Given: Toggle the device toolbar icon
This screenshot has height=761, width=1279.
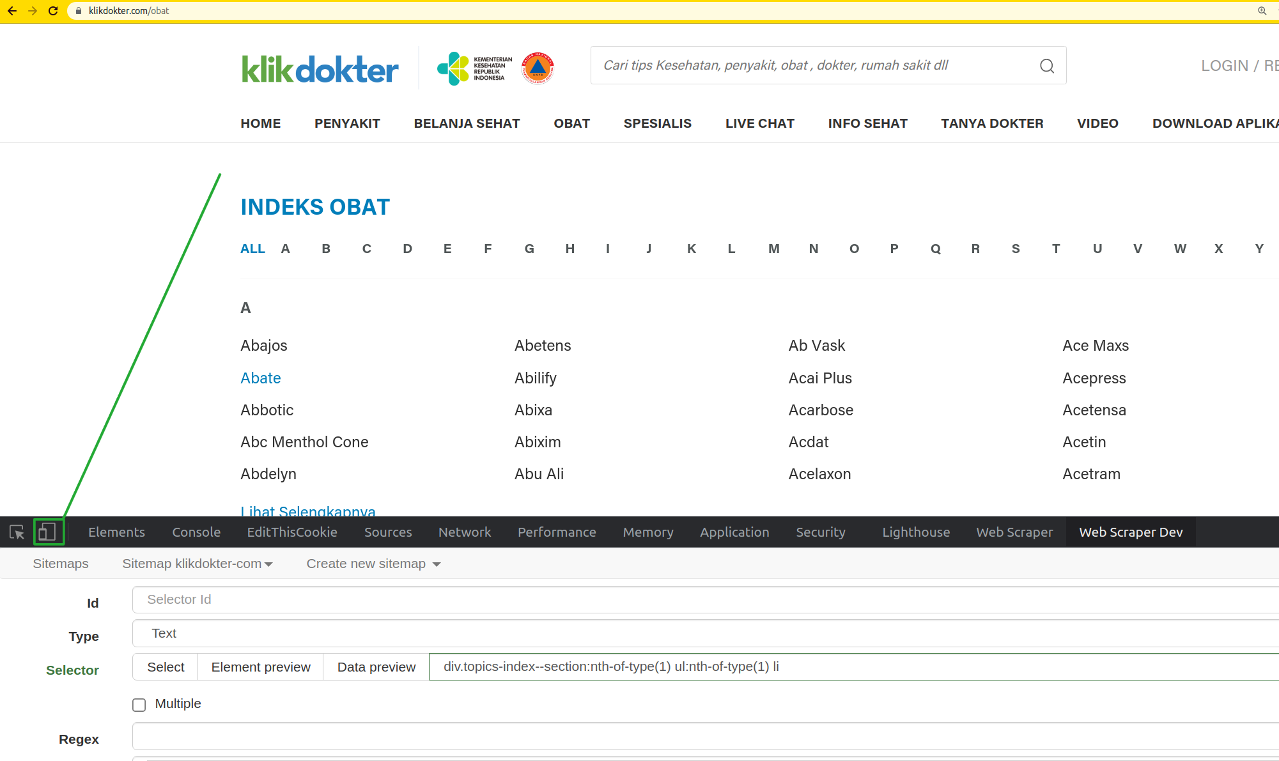Looking at the screenshot, I should click(48, 532).
